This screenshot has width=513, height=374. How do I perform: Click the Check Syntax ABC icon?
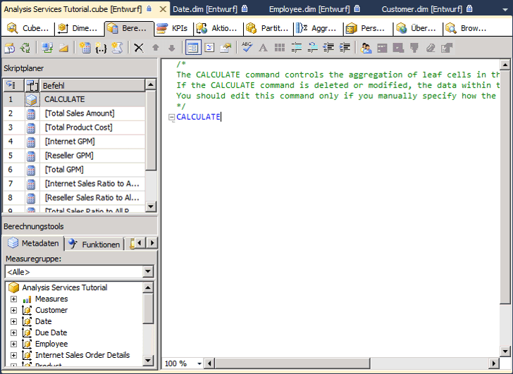click(247, 48)
